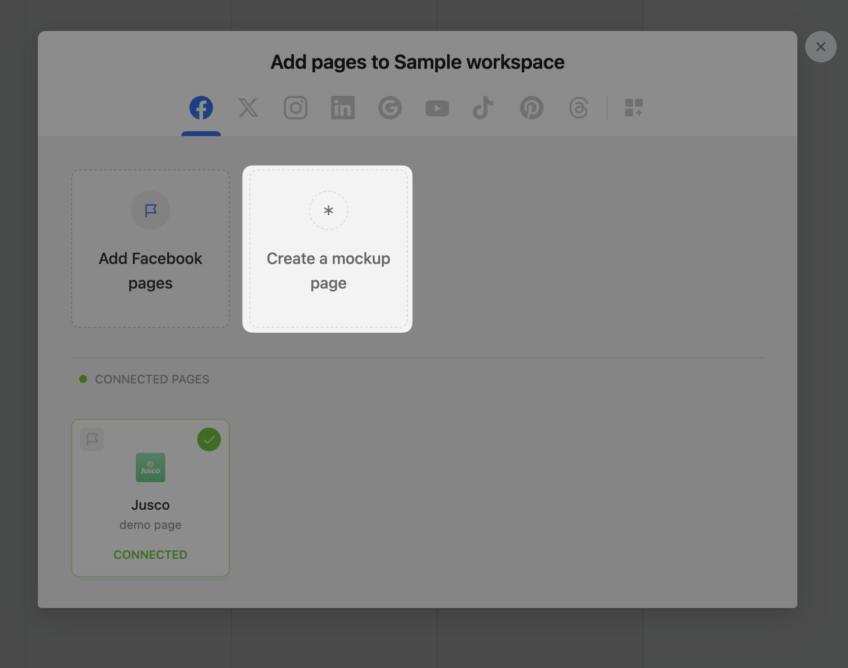Choose the Threads platform icon
This screenshot has height=668, width=848.
[x=578, y=108]
